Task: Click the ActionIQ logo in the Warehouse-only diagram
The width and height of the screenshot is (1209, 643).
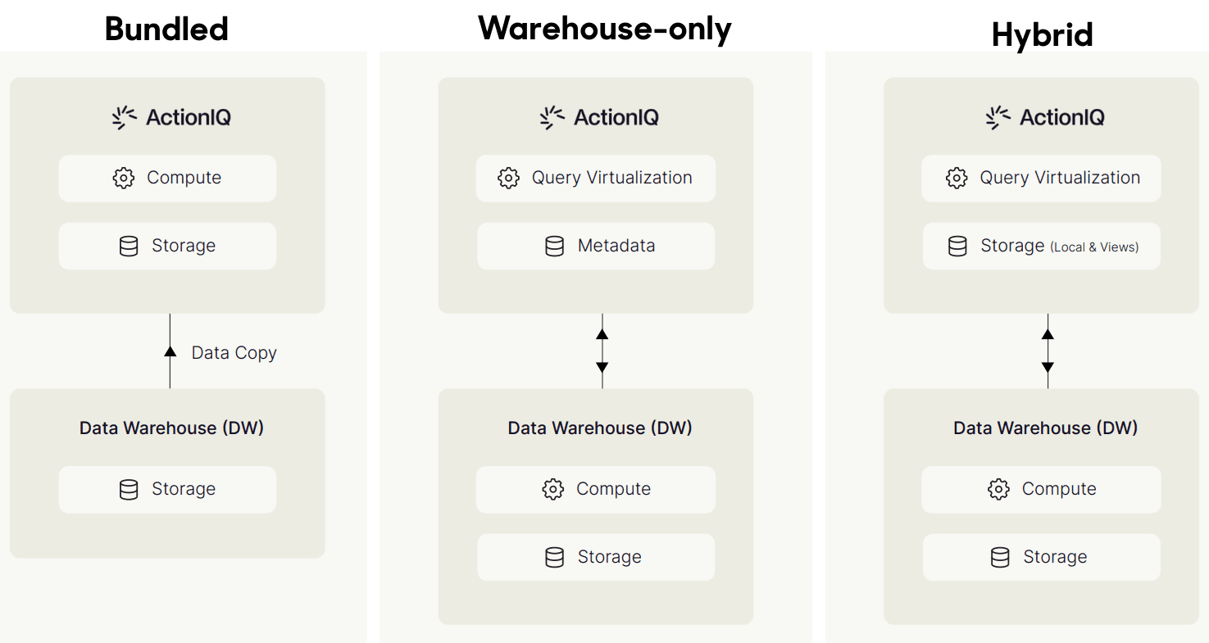Action: click(x=599, y=117)
